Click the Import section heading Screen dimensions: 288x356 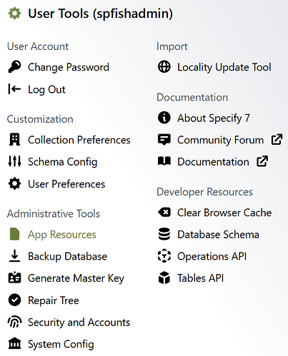point(172,46)
